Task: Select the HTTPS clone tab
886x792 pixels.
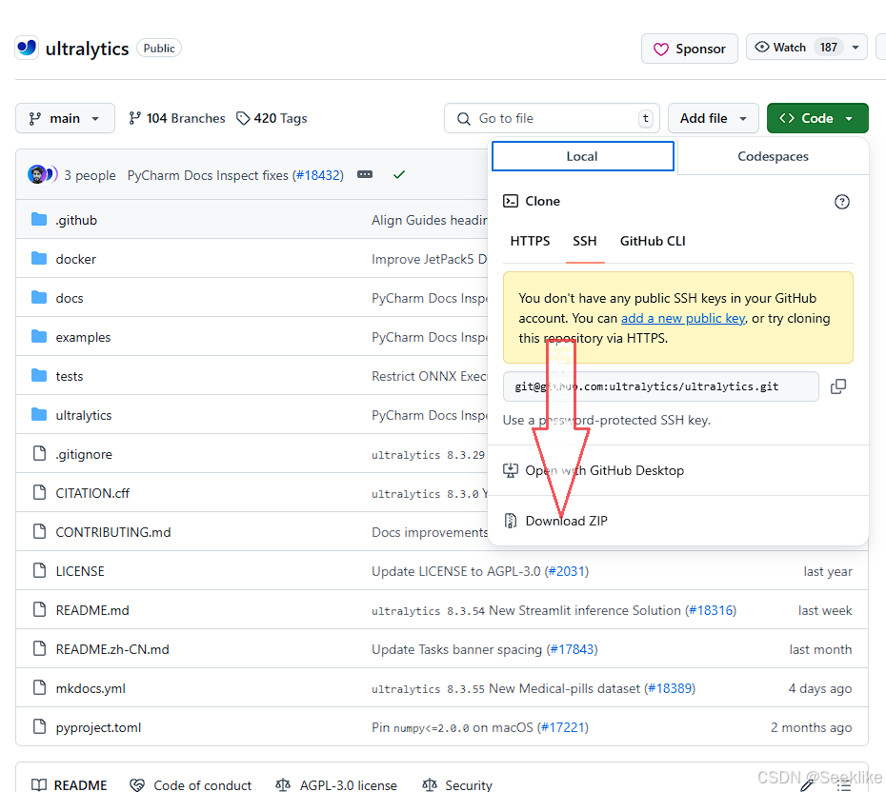Action: click(x=530, y=241)
